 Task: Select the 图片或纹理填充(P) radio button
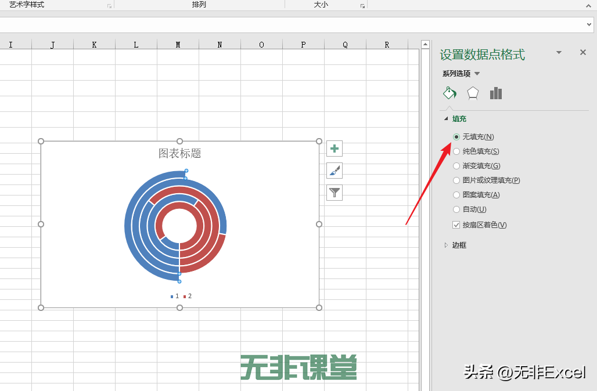(456, 180)
